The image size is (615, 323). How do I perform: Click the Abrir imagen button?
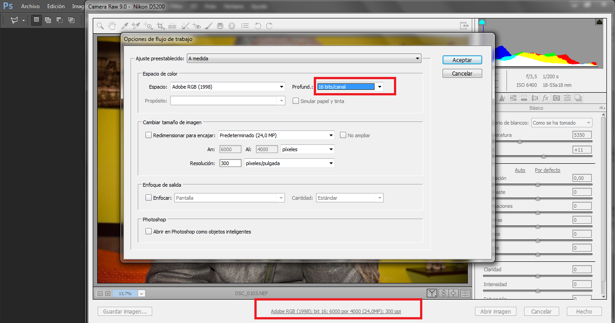(x=496, y=311)
